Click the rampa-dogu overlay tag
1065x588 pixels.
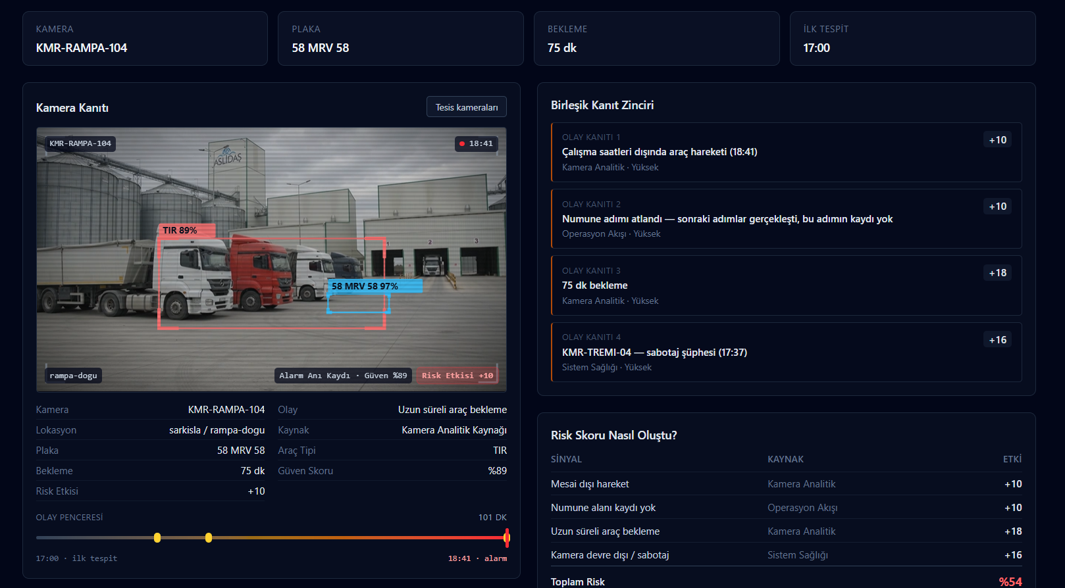pyautogui.click(x=73, y=376)
